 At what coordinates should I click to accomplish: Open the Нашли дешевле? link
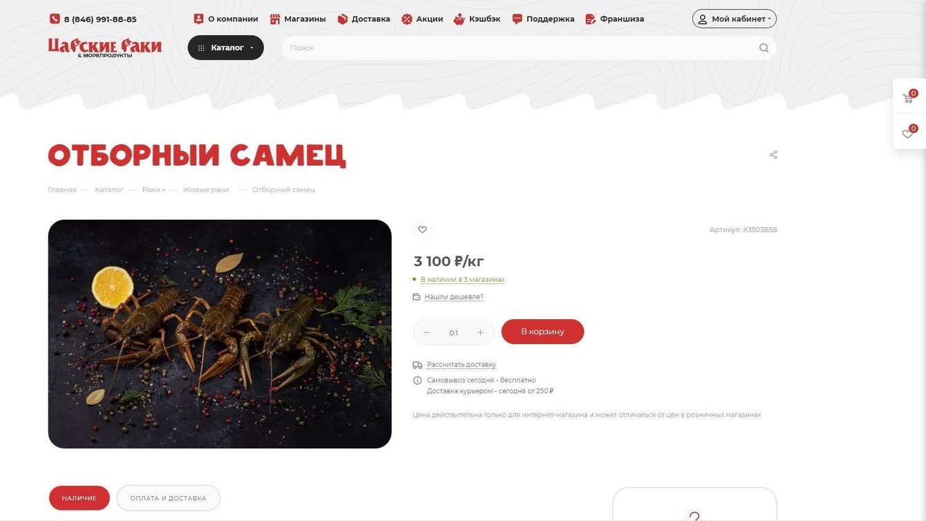click(453, 297)
